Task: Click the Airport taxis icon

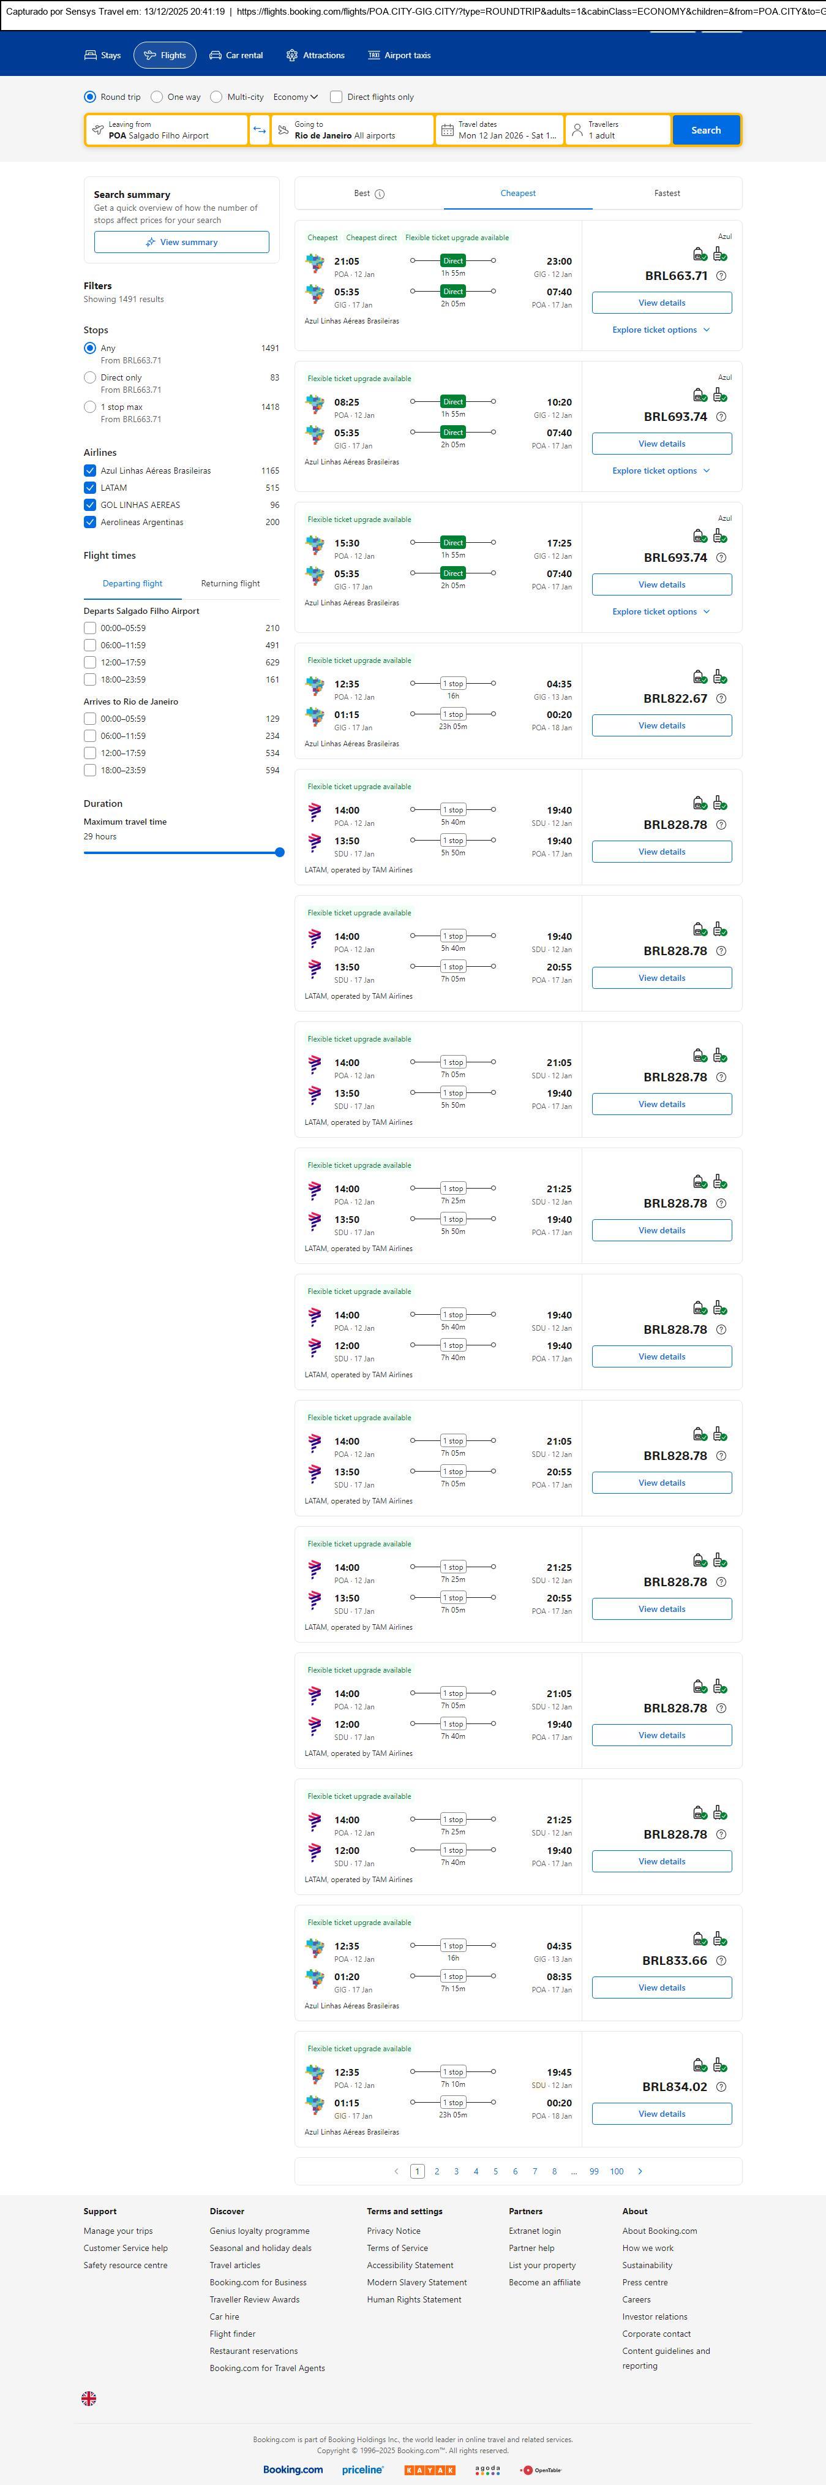Action: (374, 56)
